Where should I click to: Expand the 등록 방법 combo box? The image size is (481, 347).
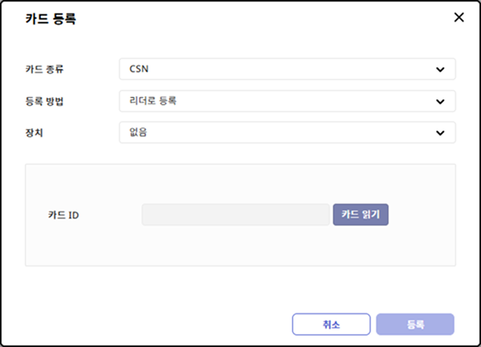click(287, 101)
